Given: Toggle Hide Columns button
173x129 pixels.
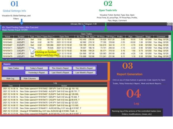Looking at the screenshot, I should click(30, 78).
